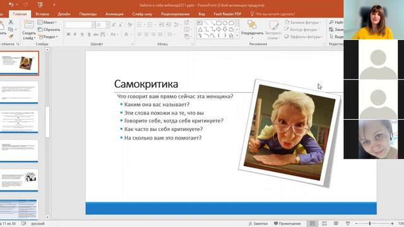Click Start From Beginning presentation icon
Viewport: 404px width, 227px height.
40,4
